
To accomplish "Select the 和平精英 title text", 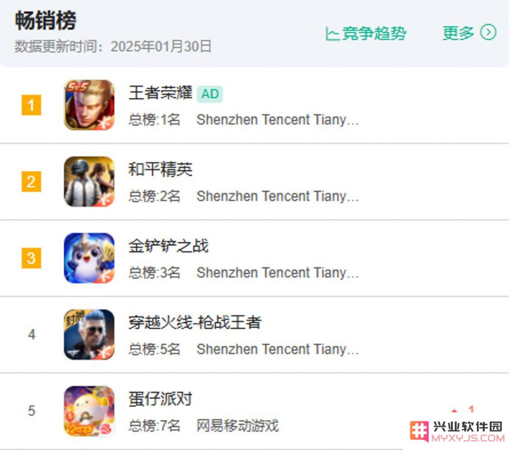I will pos(160,170).
